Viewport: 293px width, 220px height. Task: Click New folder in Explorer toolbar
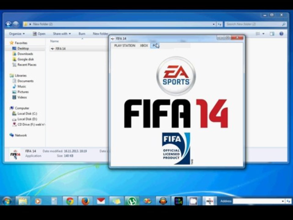(x=100, y=34)
